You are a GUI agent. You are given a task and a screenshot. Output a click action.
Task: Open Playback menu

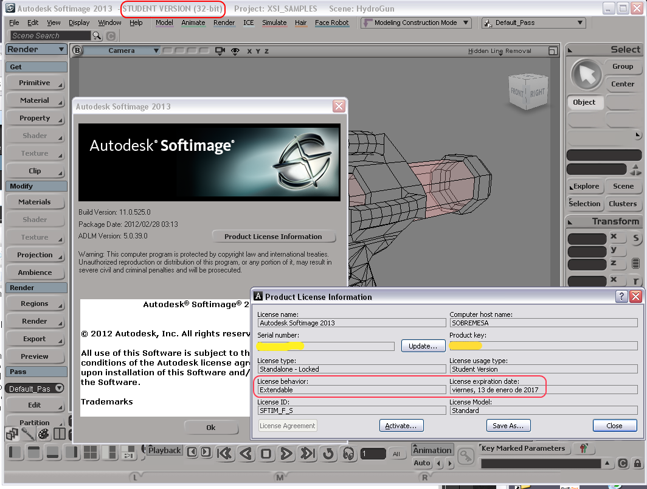164,450
